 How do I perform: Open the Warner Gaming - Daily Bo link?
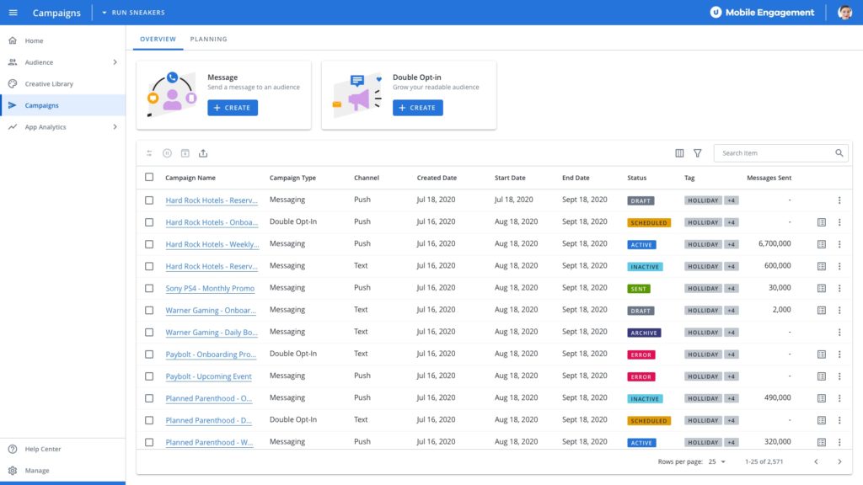point(212,332)
